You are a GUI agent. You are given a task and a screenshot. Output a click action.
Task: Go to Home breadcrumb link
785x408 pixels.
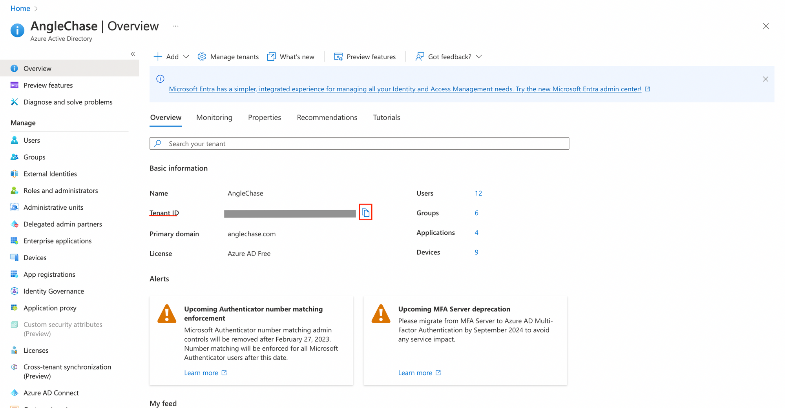(x=20, y=8)
